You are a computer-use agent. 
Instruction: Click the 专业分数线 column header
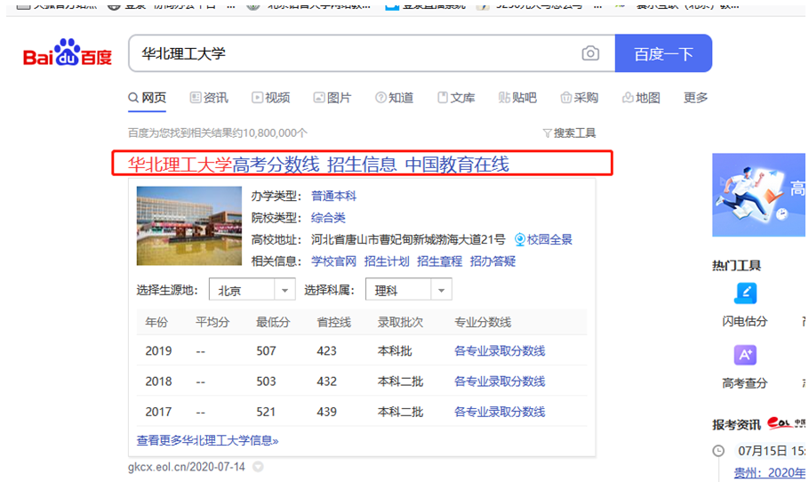pos(483,322)
